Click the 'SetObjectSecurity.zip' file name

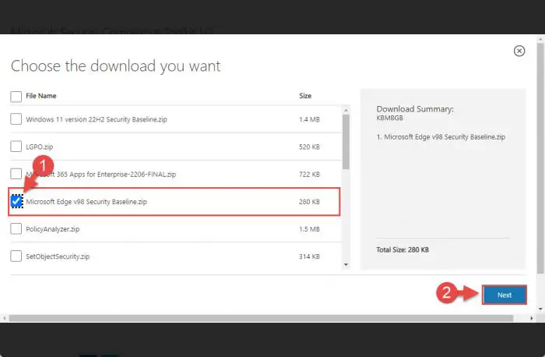pyautogui.click(x=58, y=256)
